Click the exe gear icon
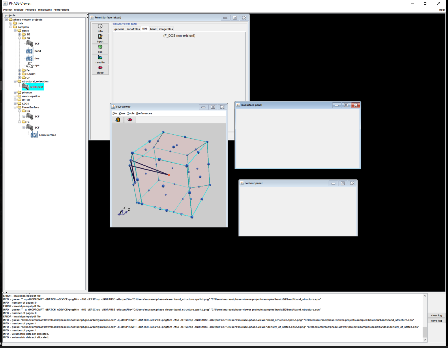 100,47
